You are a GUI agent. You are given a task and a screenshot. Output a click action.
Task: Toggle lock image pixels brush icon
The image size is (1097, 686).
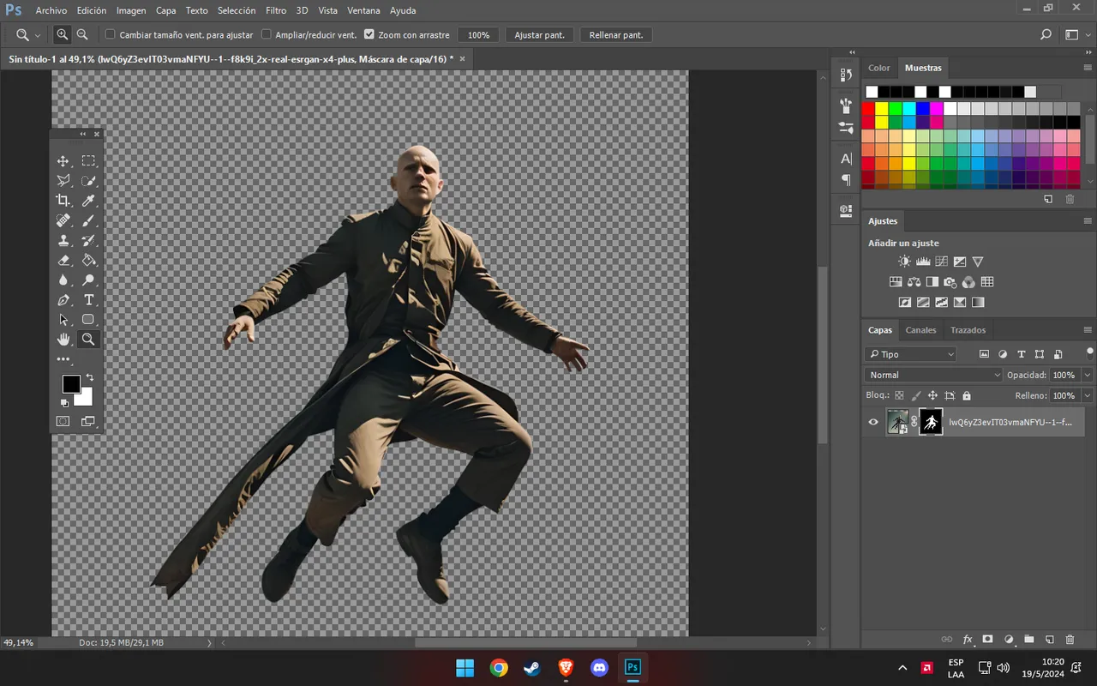tap(916, 396)
